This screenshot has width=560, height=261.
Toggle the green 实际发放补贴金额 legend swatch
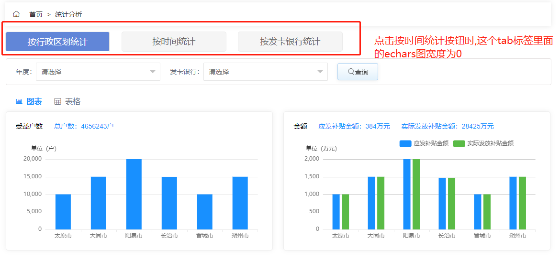[459, 143]
